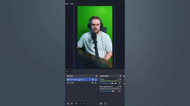
Task: Click the Sources panel title
Action: pyautogui.click(x=70, y=76)
